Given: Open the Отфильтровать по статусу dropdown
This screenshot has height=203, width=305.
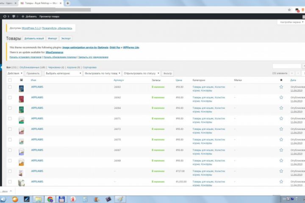Looking at the screenshot, I should click(141, 73).
